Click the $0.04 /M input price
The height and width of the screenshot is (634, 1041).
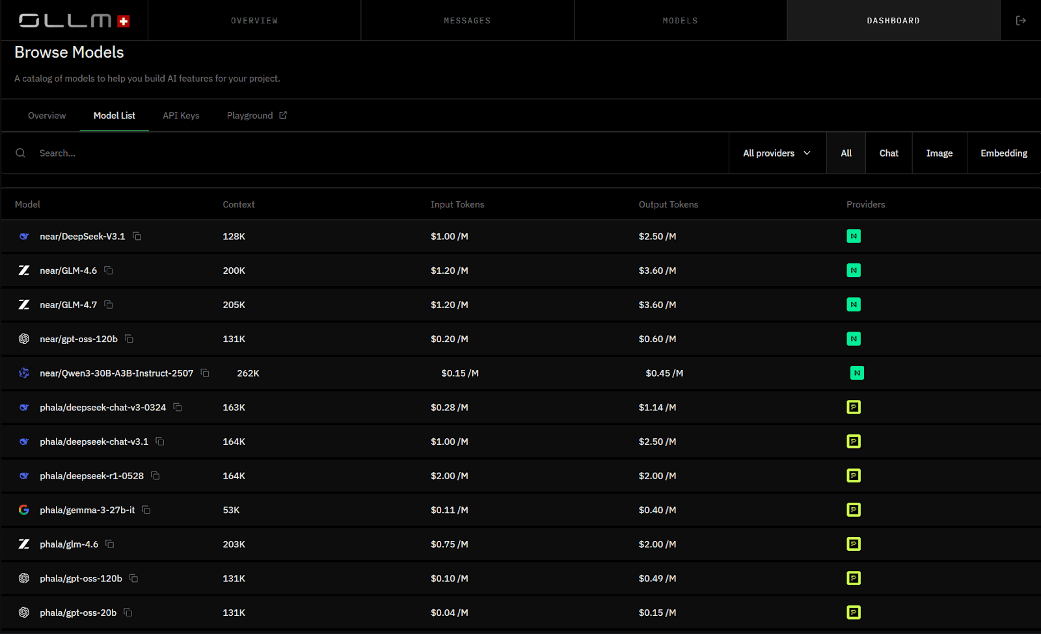coord(450,613)
